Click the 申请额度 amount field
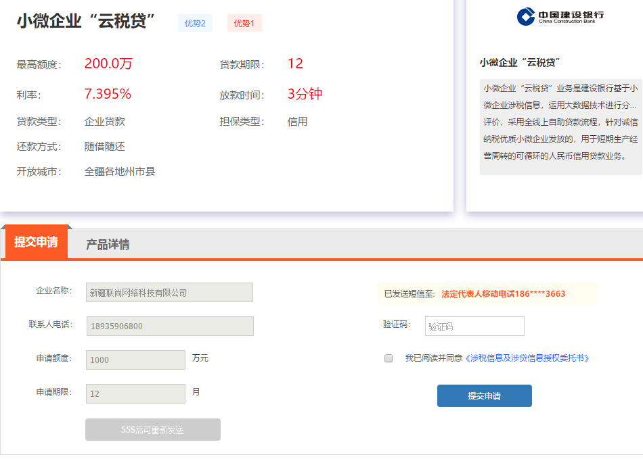 click(x=135, y=360)
